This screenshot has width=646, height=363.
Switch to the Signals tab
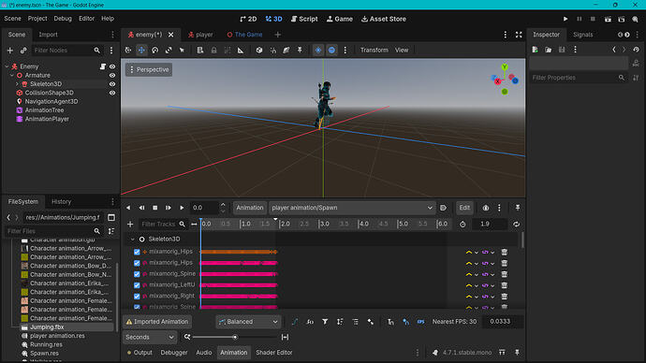(x=582, y=35)
